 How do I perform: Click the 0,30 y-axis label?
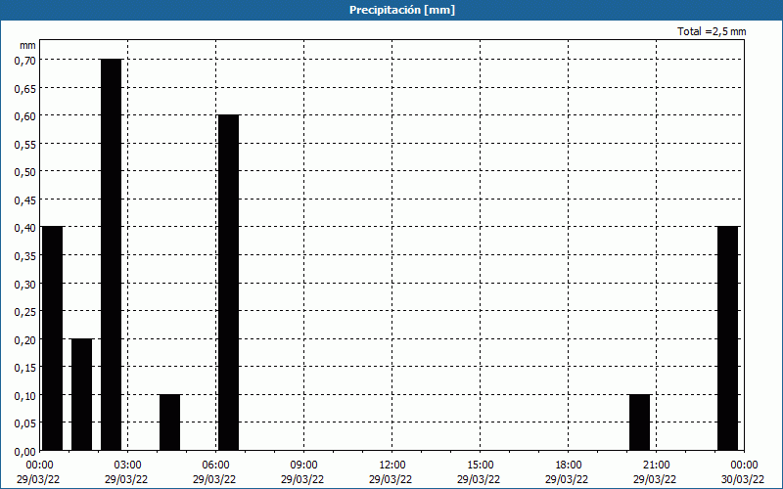[25, 284]
